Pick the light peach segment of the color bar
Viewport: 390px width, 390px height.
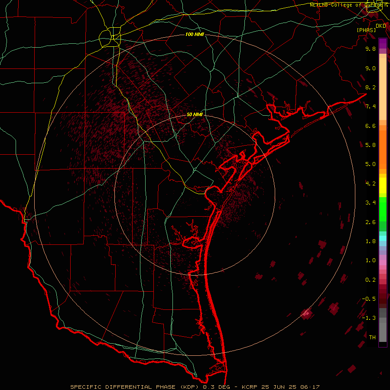point(383,89)
